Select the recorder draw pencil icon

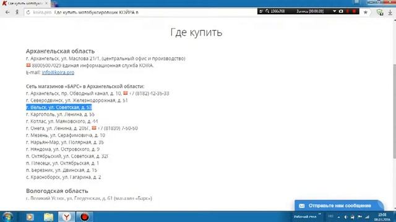click(261, 11)
